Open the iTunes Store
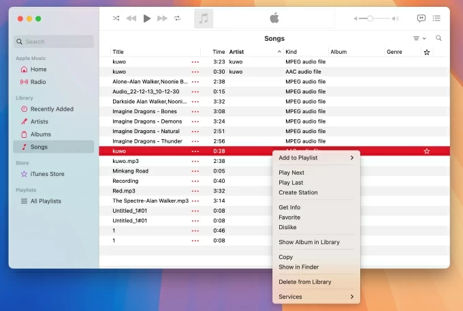The height and width of the screenshot is (311, 463). coord(47,174)
